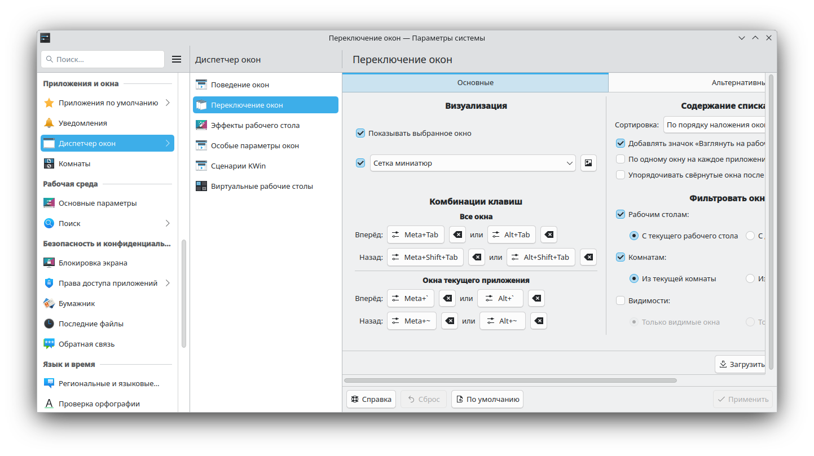
Task: Click the Загрузить button
Action: (740, 364)
